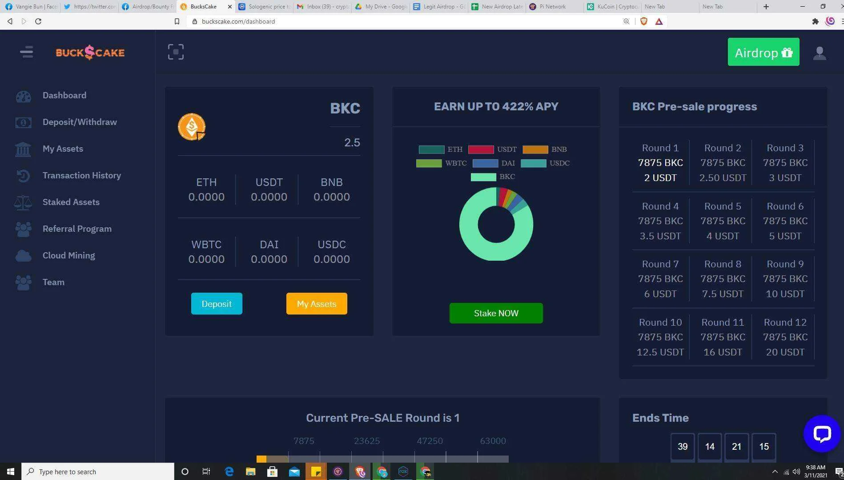
Task: Click the green Airdrop button
Action: [763, 52]
